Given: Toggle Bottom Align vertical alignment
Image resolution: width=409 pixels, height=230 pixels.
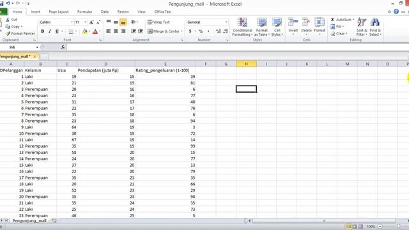Looking at the screenshot, I should (x=123, y=22).
